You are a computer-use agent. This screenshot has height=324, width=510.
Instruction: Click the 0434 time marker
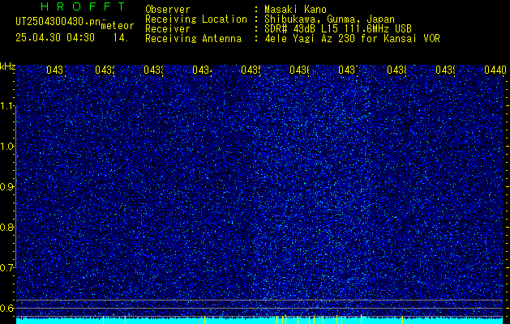[203, 70]
